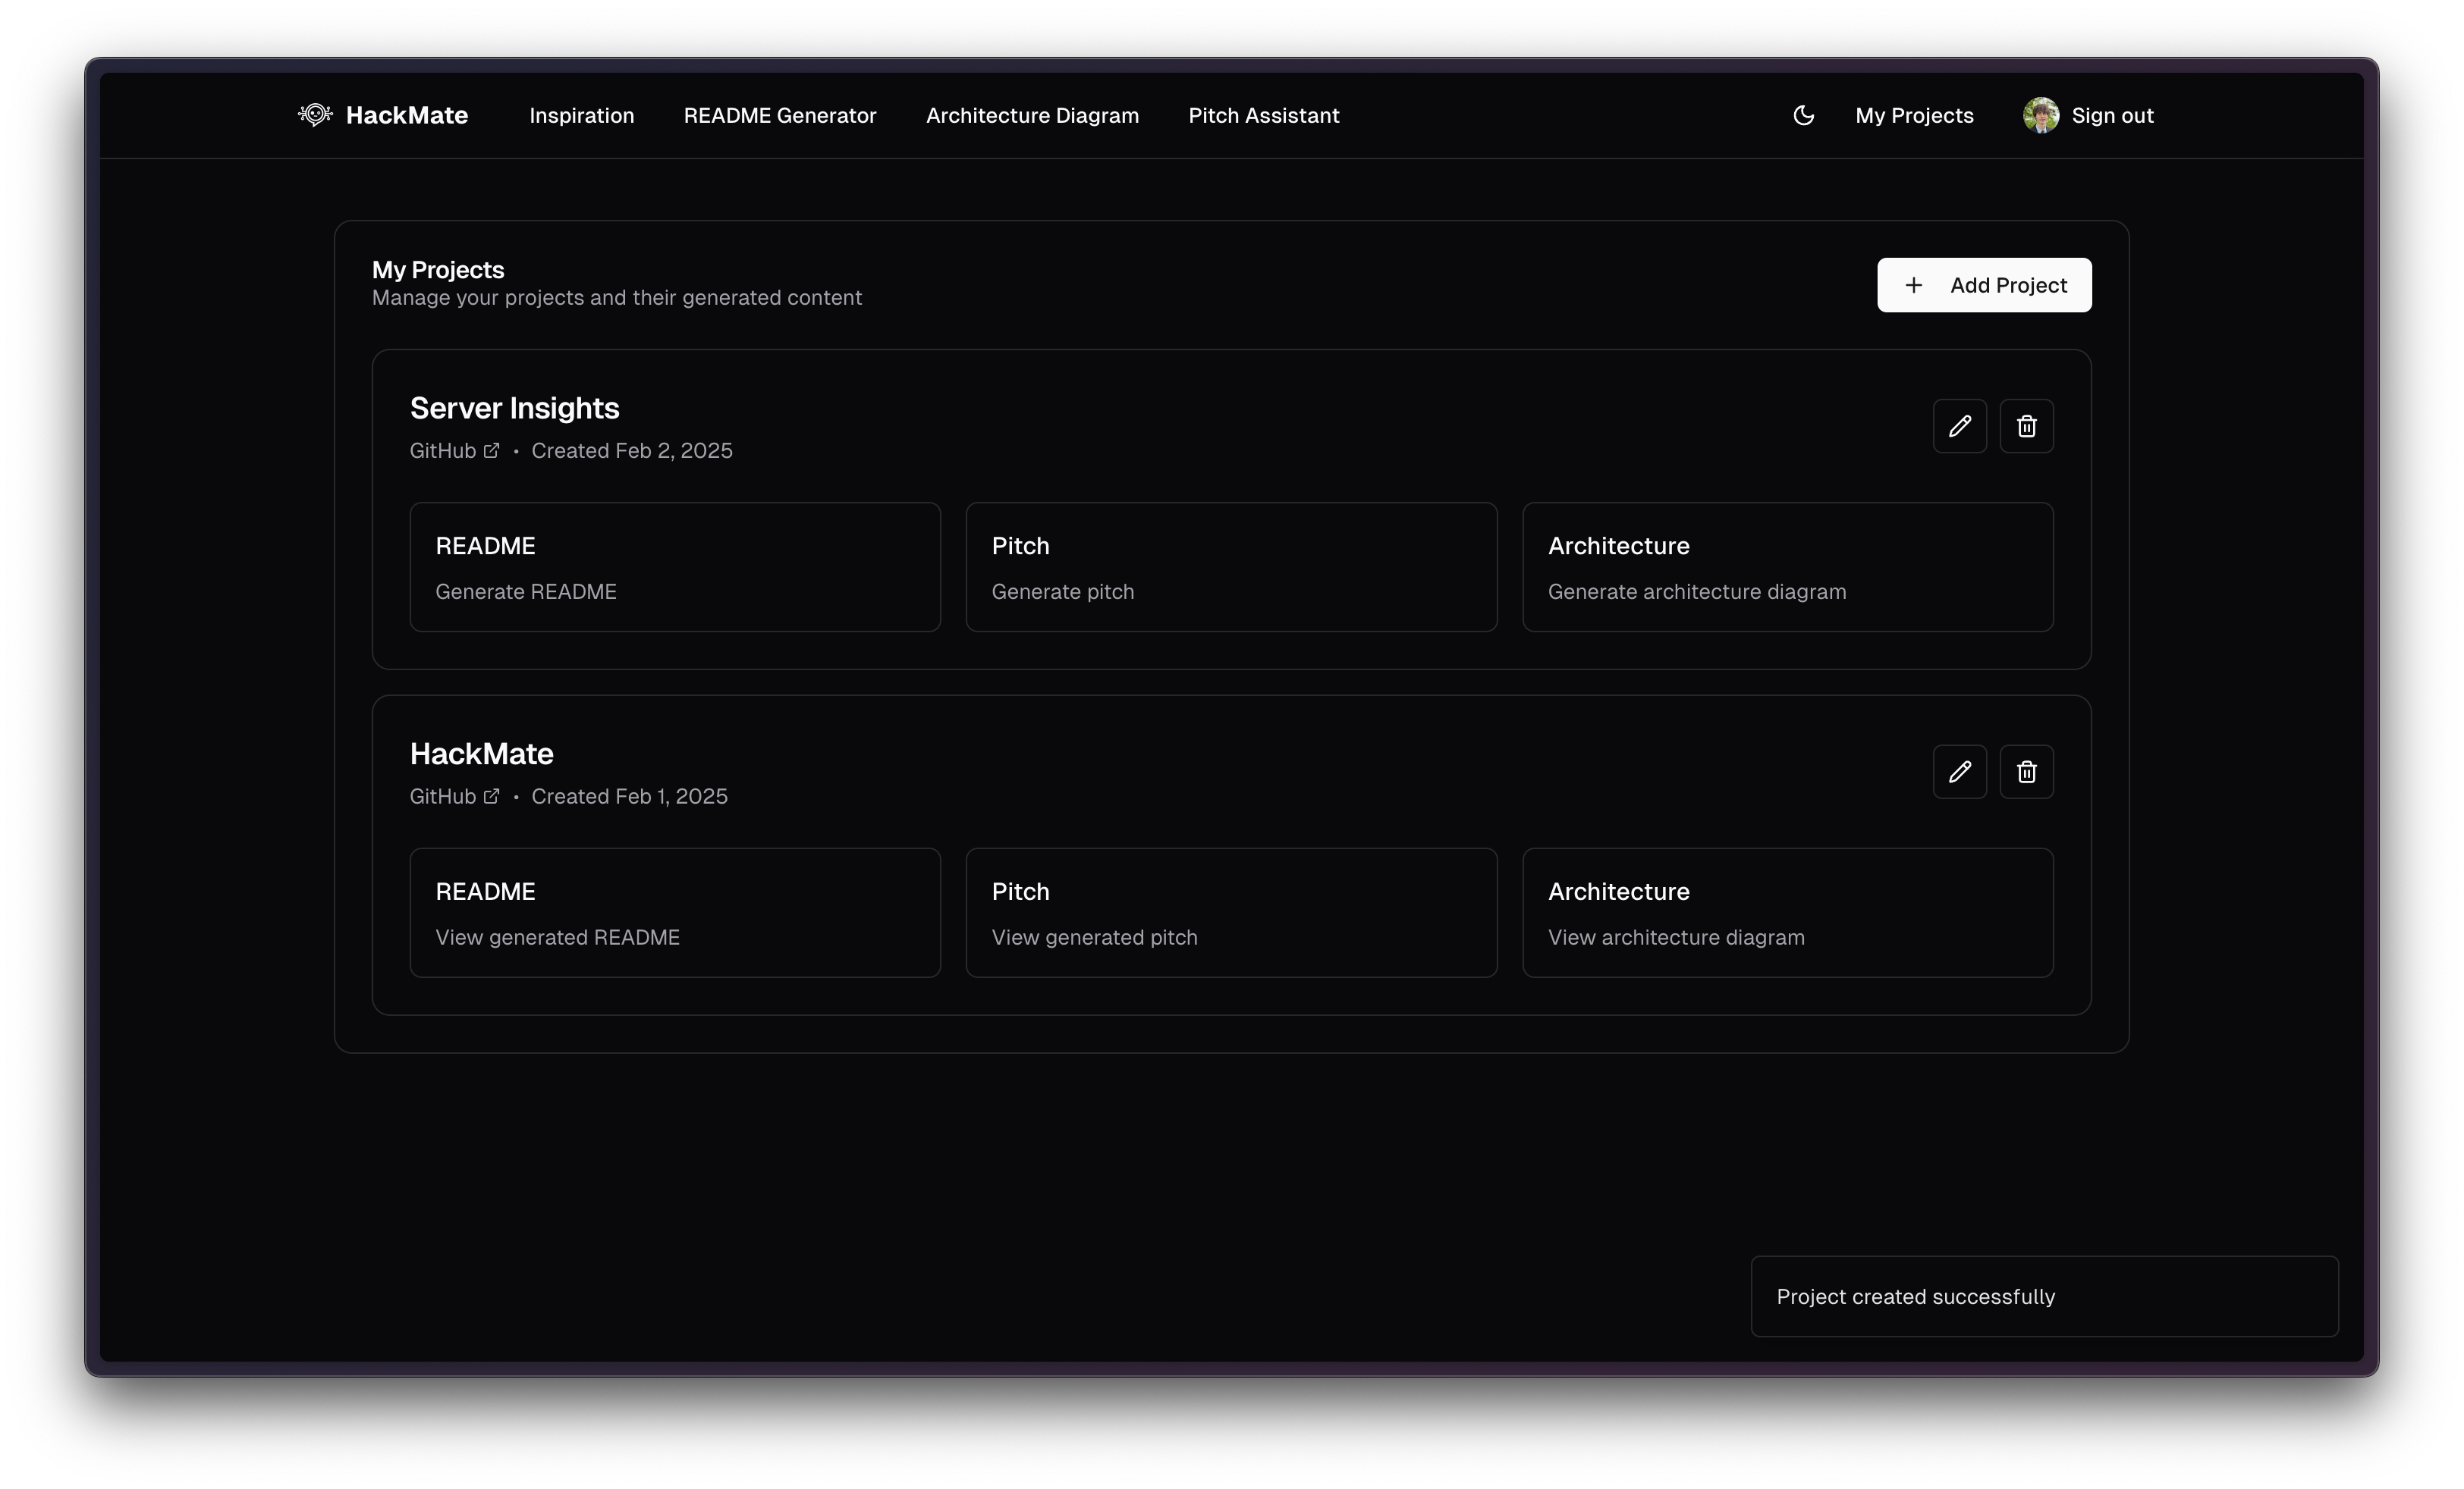Image resolution: width=2464 pixels, height=1489 pixels.
Task: Open Server Insights GitHub external link
Action: (455, 450)
